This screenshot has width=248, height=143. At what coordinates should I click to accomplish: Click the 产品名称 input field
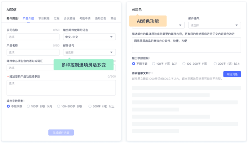pyautogui.click(x=33, y=52)
